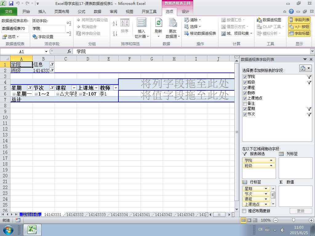The image size is (315, 236).
Task: Click the 选择 button in actions group
Action: pyautogui.click(x=193, y=27)
